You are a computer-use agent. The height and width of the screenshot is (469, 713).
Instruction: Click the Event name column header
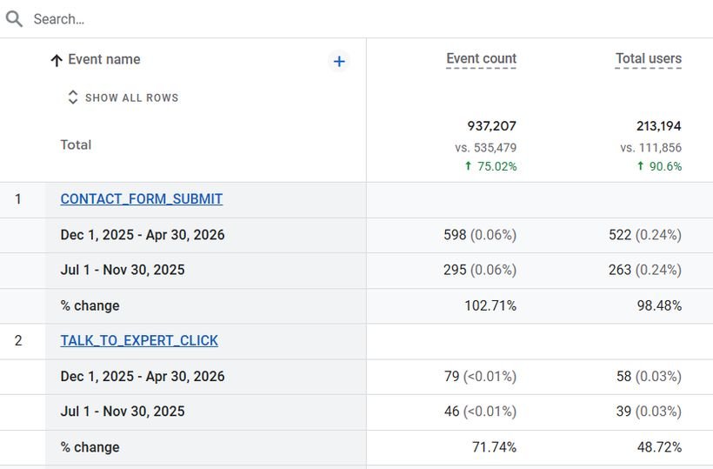click(104, 59)
